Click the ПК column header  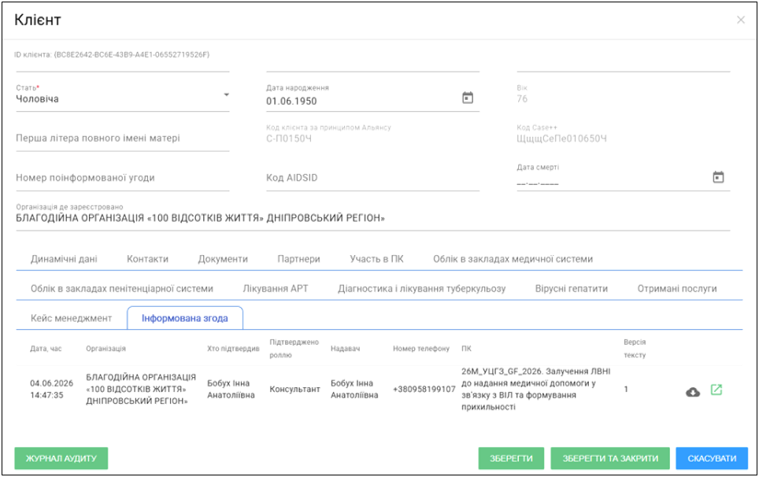(x=466, y=349)
